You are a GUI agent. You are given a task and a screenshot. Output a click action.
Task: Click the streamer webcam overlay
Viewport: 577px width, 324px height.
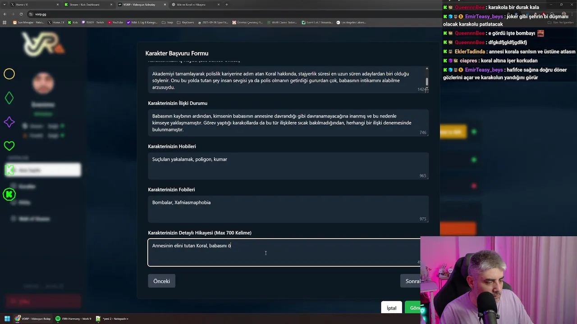[499, 280]
